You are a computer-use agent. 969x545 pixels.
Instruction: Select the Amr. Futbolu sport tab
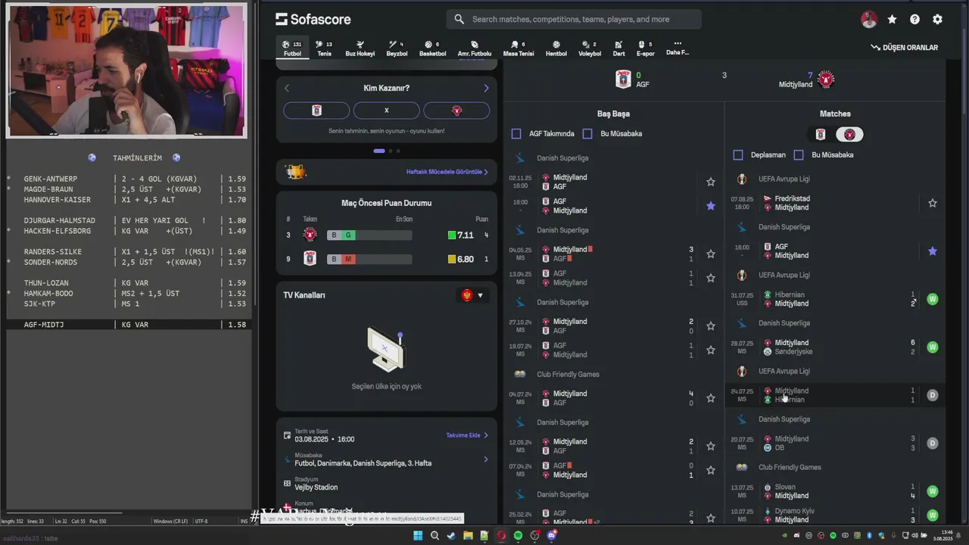click(x=475, y=48)
